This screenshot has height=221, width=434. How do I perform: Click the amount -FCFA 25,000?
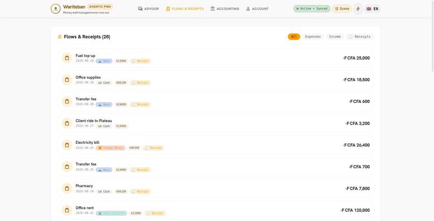point(356,58)
